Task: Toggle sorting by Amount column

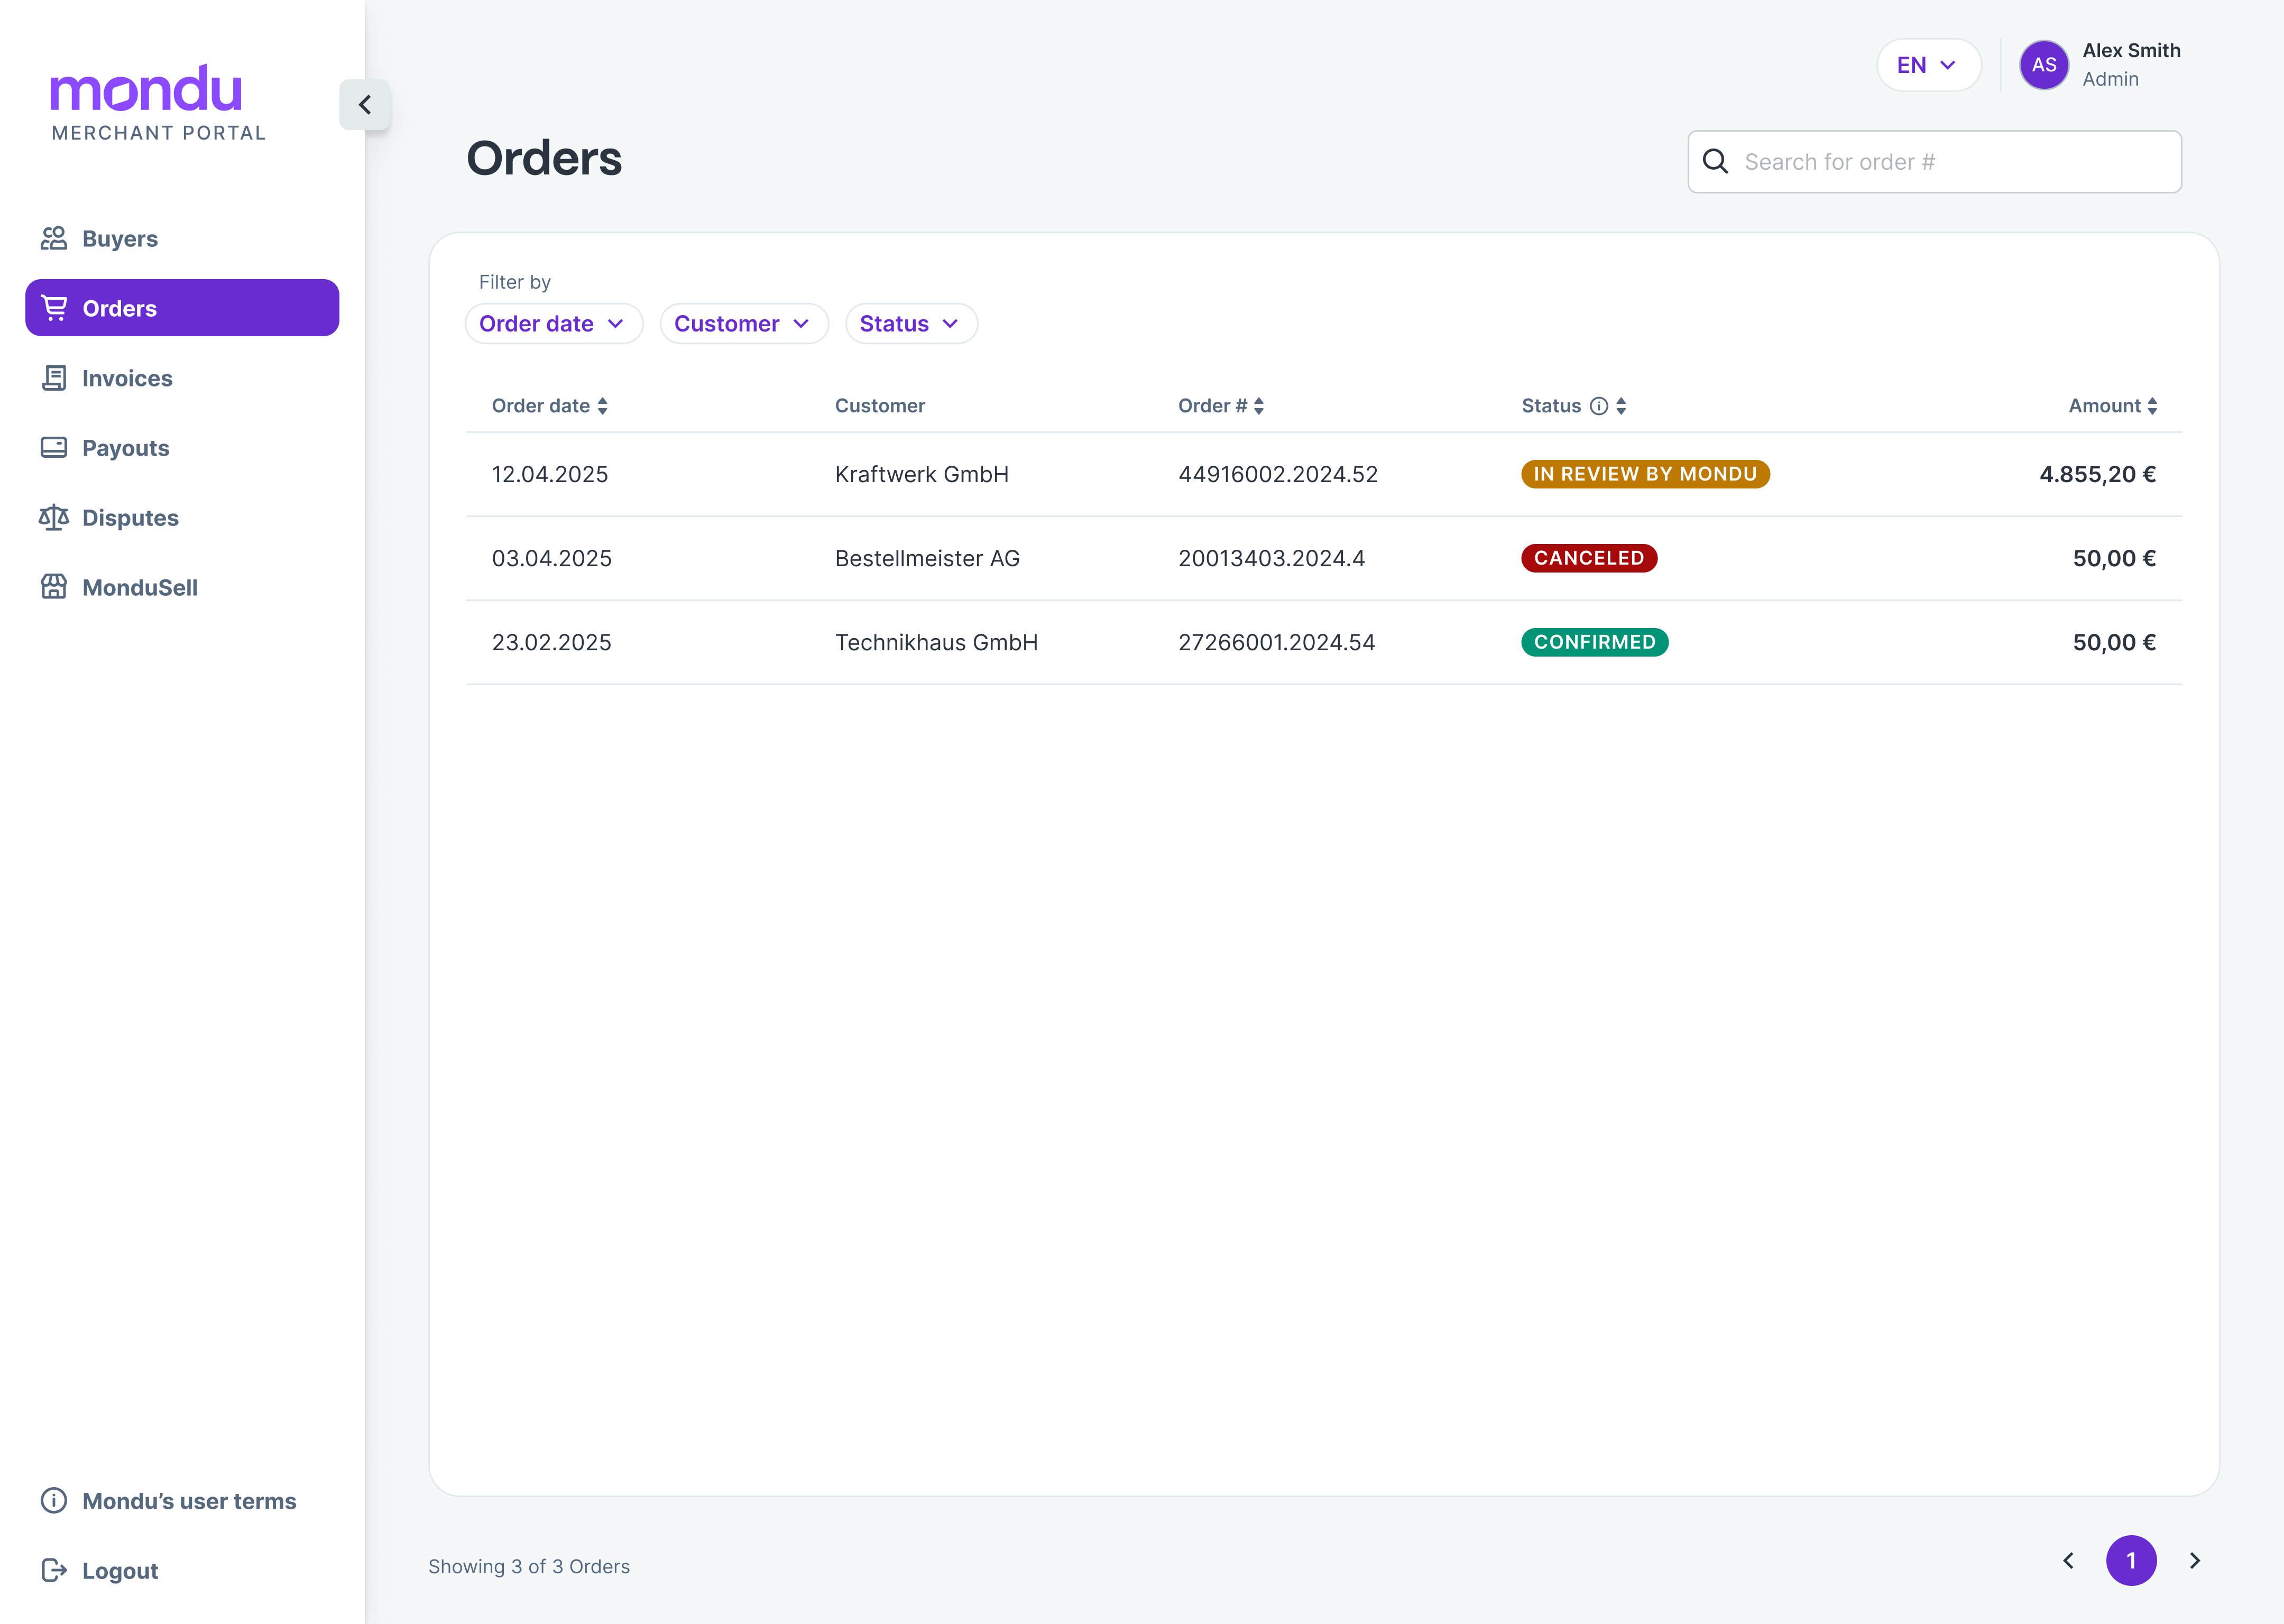Action: 2152,406
